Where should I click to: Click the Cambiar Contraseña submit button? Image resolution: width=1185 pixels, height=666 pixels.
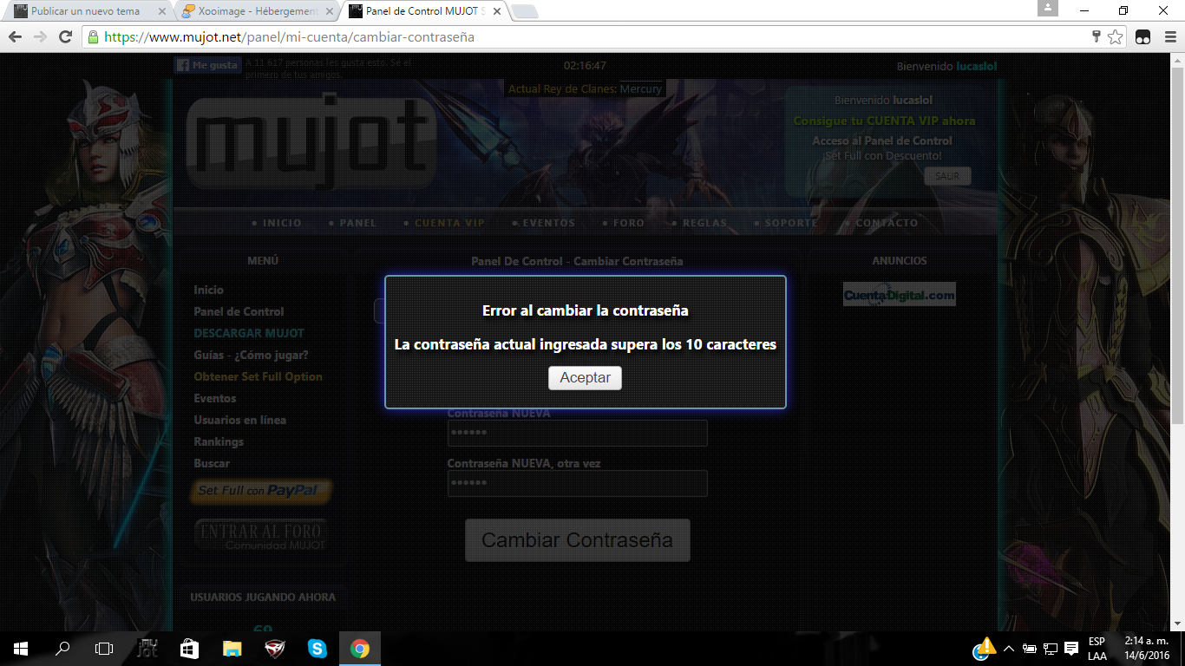pyautogui.click(x=577, y=540)
